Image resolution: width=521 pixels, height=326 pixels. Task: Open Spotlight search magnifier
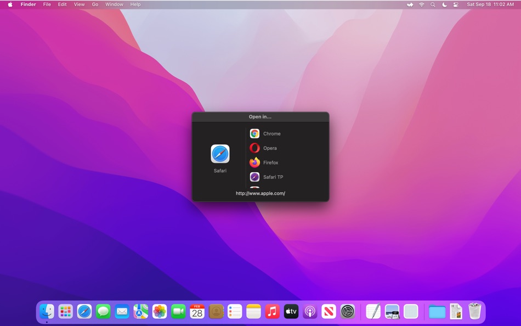433,4
